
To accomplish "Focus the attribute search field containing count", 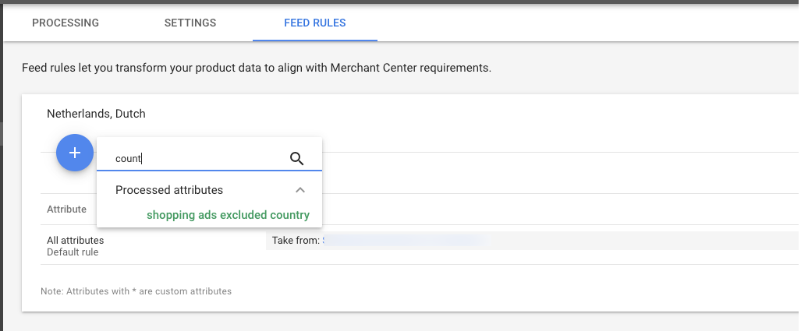I will click(195, 159).
